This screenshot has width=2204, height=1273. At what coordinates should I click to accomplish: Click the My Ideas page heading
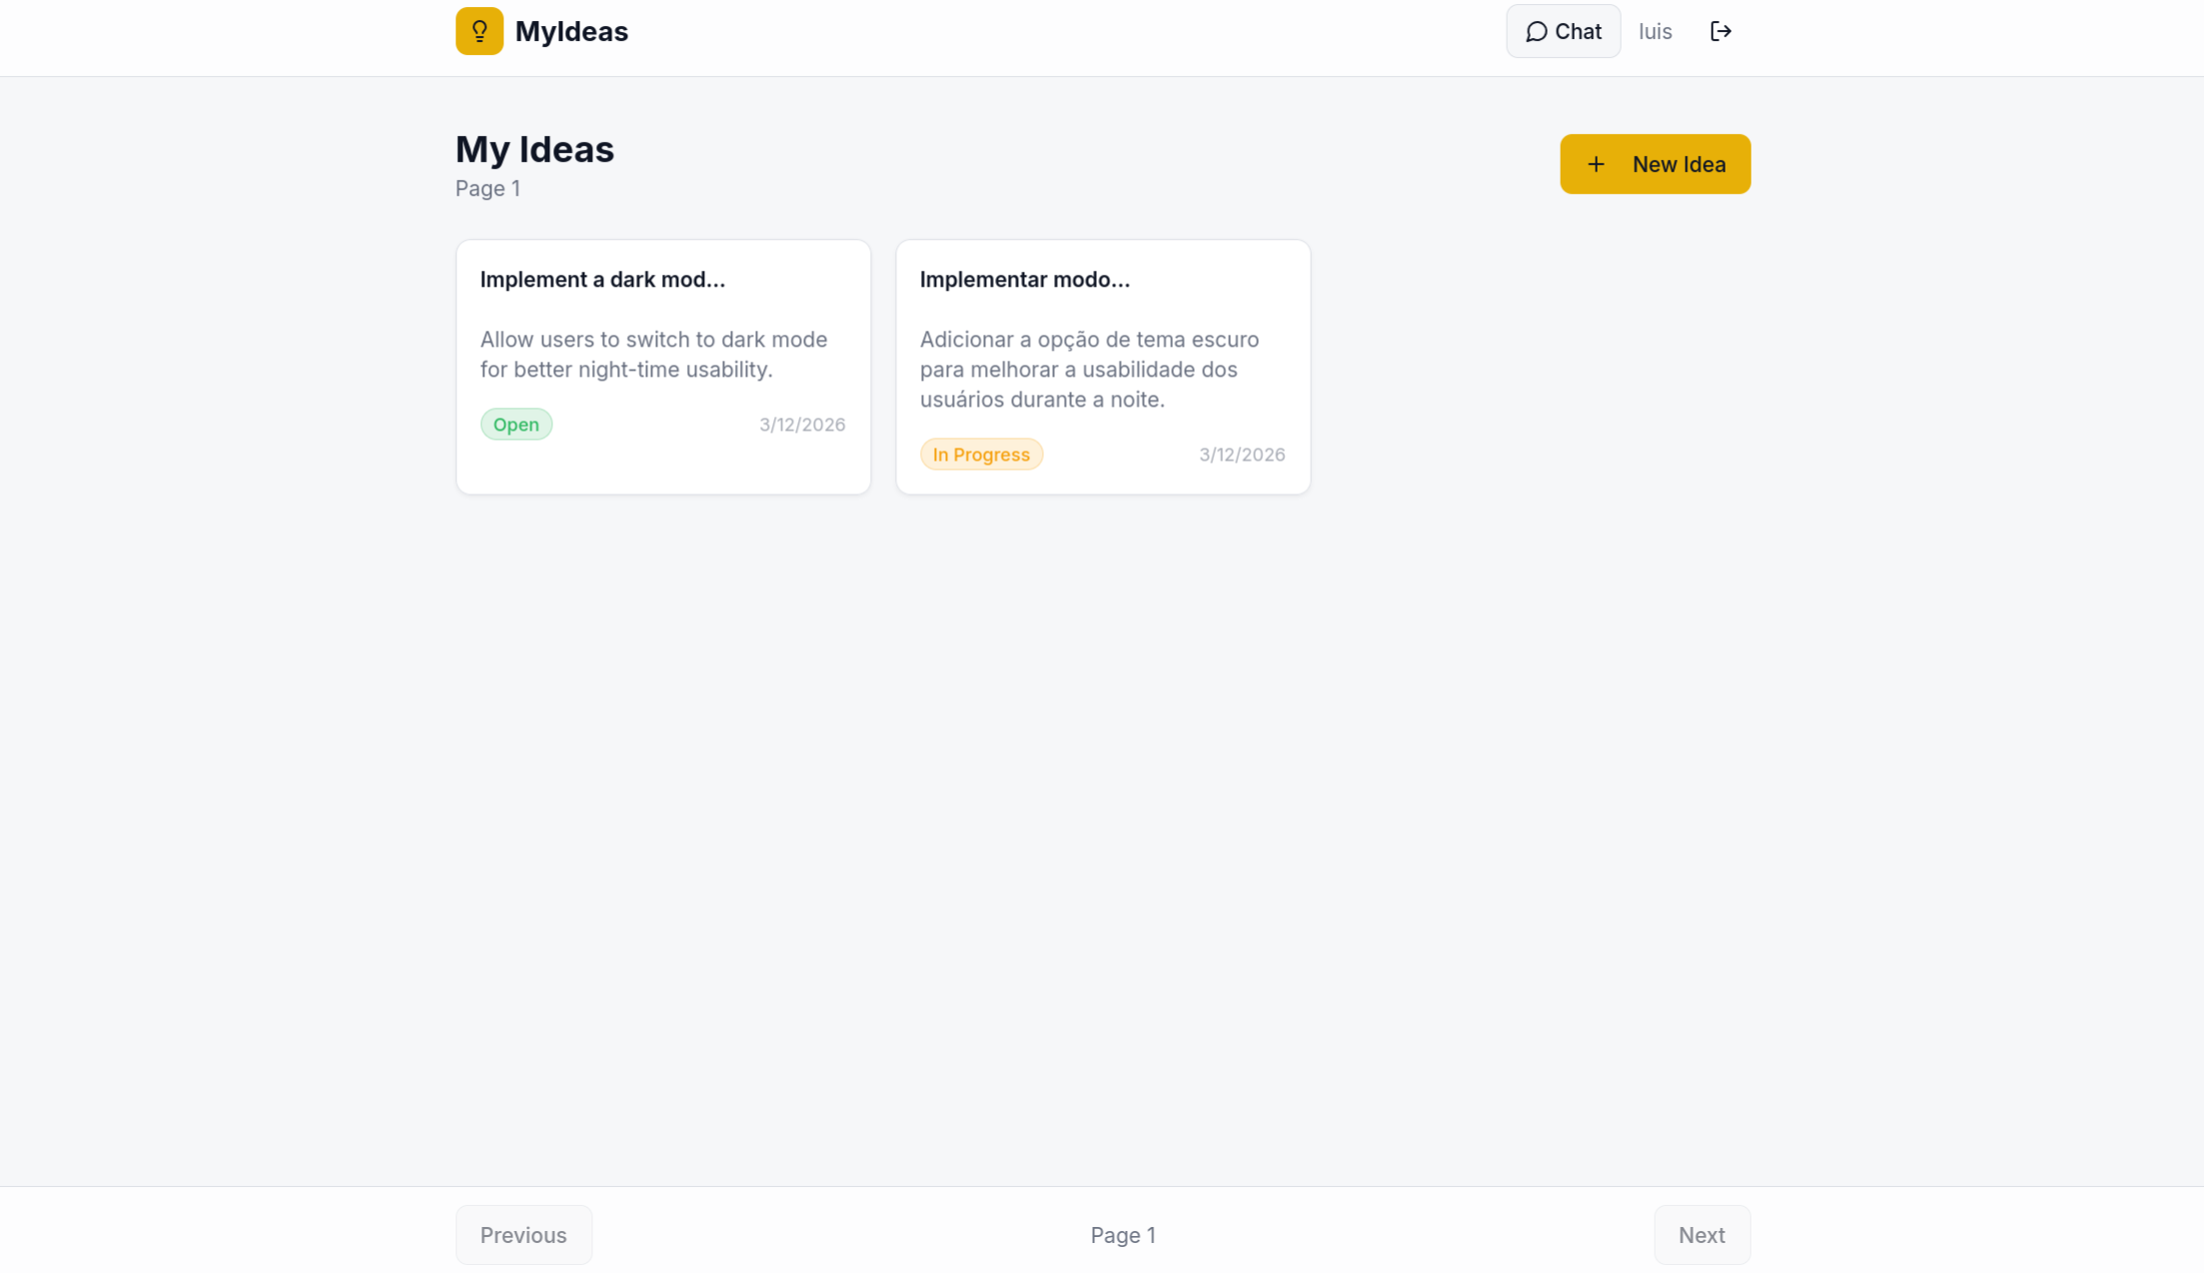pos(535,149)
